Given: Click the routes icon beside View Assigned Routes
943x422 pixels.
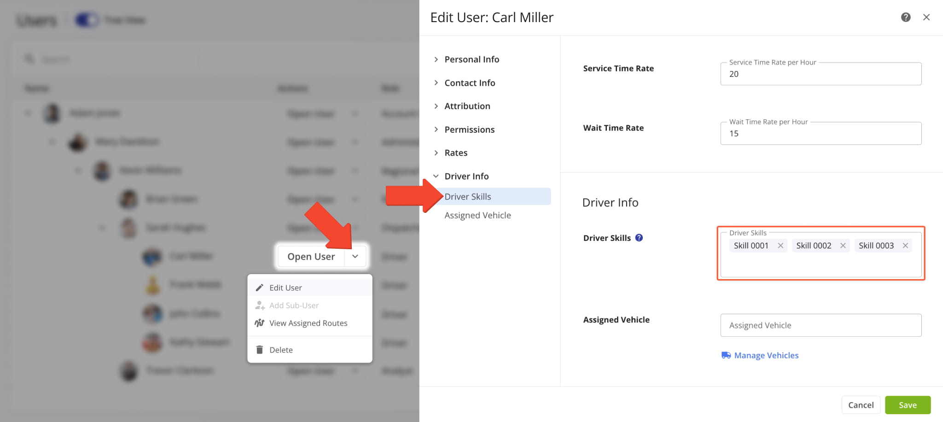Looking at the screenshot, I should point(260,323).
